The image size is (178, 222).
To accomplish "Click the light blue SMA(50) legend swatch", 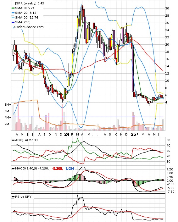I will (13, 17).
